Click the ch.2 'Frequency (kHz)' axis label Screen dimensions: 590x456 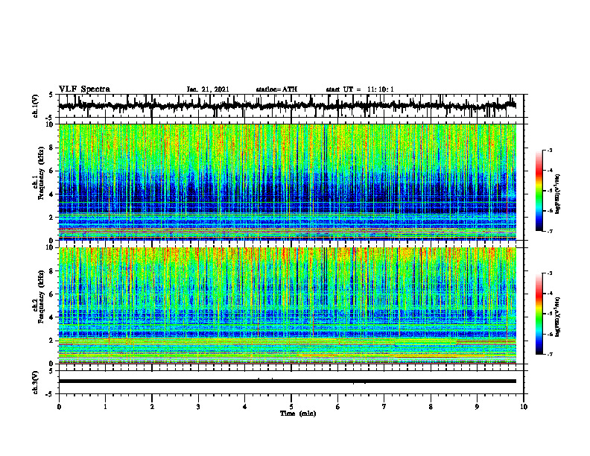[x=41, y=297]
